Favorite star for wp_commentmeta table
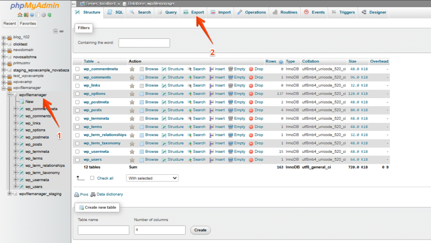 (x=132, y=69)
